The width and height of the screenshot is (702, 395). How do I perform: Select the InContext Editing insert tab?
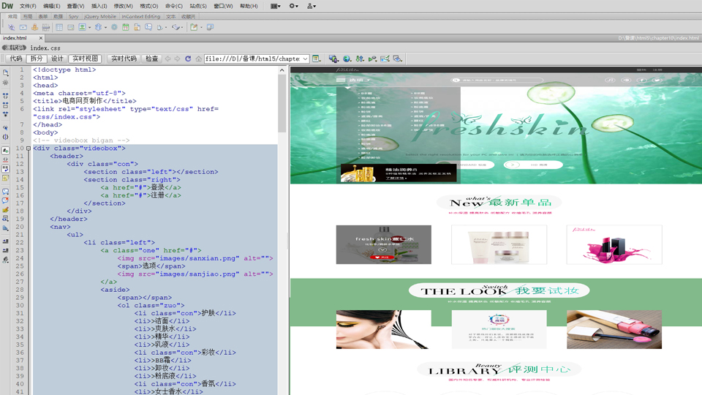141,17
